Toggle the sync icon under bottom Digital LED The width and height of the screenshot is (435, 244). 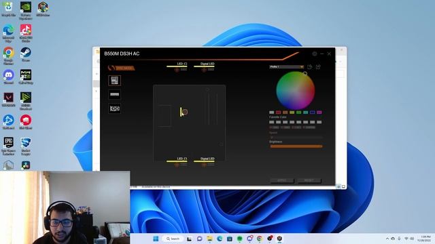coord(204,165)
